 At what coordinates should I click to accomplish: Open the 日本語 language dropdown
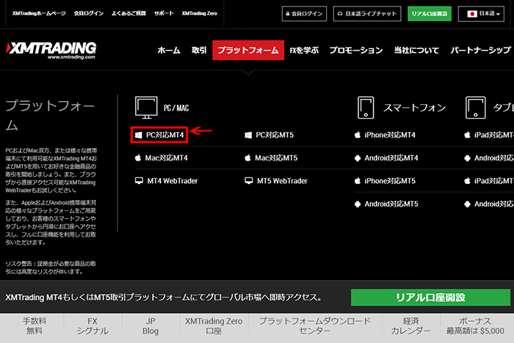[481, 14]
